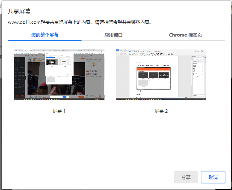Switch to the 您的整个屏幕 tab

(x=45, y=35)
